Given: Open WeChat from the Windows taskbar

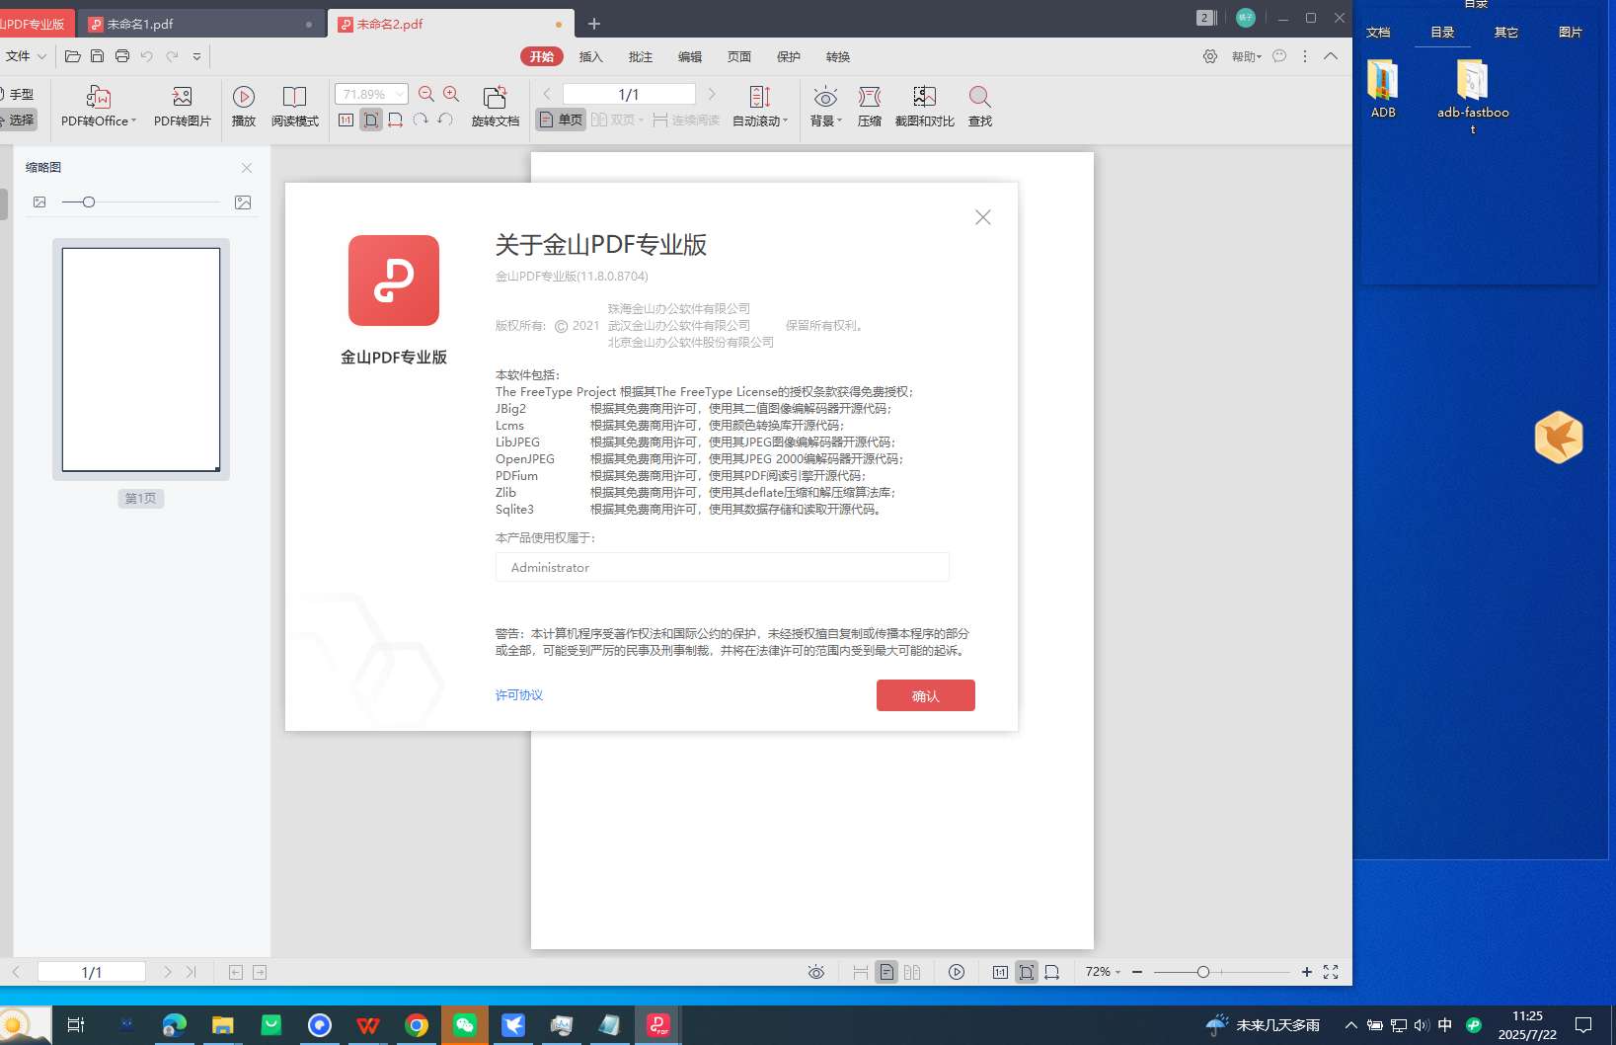Looking at the screenshot, I should (464, 1025).
